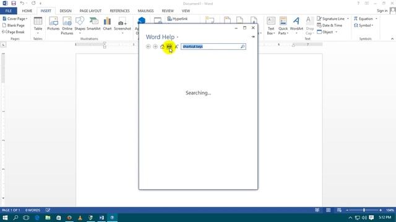396x222 pixels.
Task: Open the Drop Cap options
Action: (x=309, y=26)
